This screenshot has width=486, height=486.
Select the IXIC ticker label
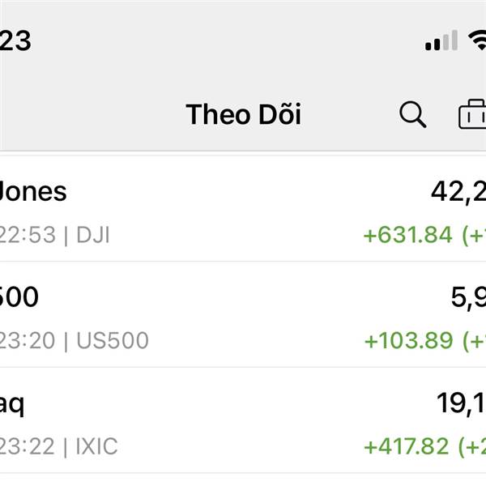tap(96, 446)
